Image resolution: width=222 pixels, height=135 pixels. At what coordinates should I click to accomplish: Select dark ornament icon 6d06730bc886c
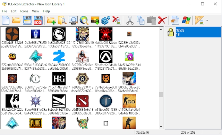tap(12, 79)
